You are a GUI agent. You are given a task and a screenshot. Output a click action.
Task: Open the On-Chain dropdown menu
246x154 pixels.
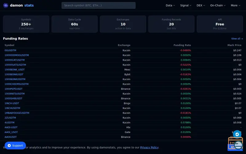[x=218, y=5]
